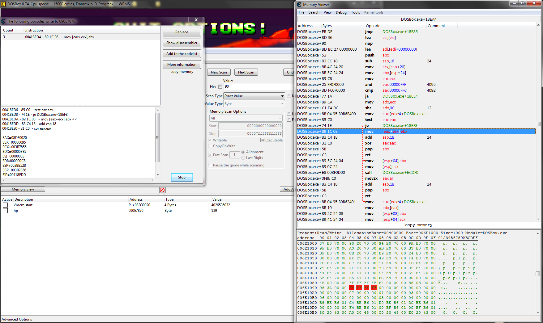Click the Next Scan button
The width and height of the screenshot is (543, 323).
(246, 72)
